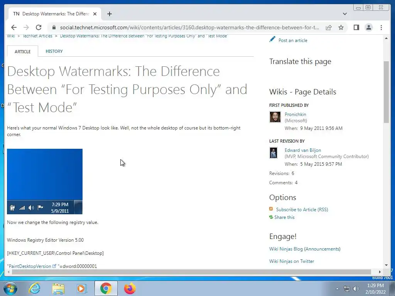
Task: Open TechNet Articles breadcrumb link
Action: tap(37, 36)
